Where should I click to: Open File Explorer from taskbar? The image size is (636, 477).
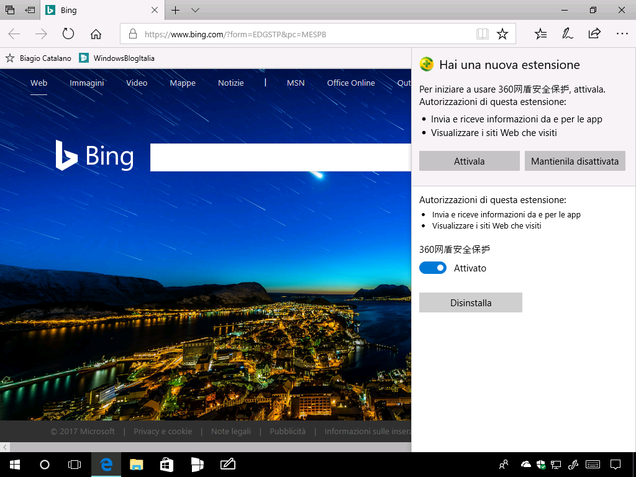pyautogui.click(x=136, y=465)
